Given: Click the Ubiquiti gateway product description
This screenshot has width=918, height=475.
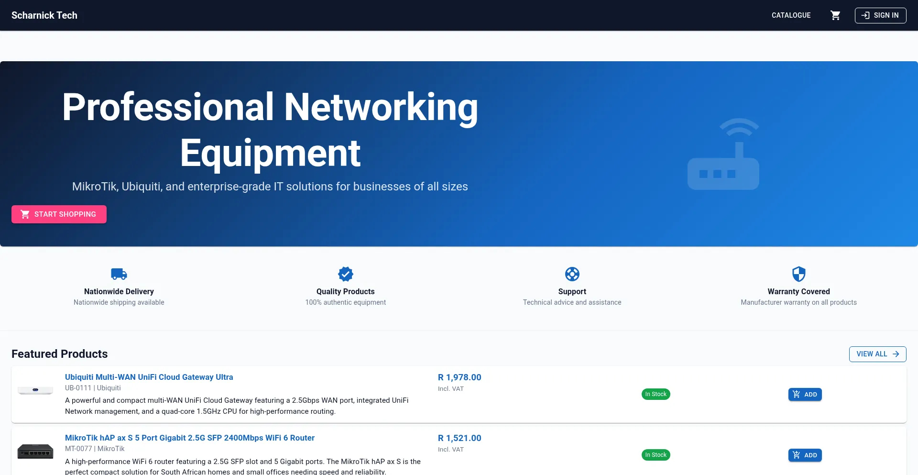Looking at the screenshot, I should pyautogui.click(x=237, y=406).
